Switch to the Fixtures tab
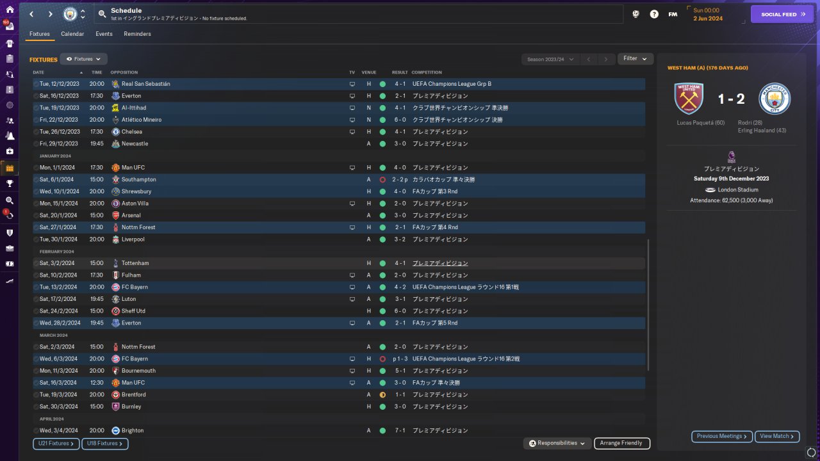Image resolution: width=820 pixels, height=461 pixels. coord(40,34)
